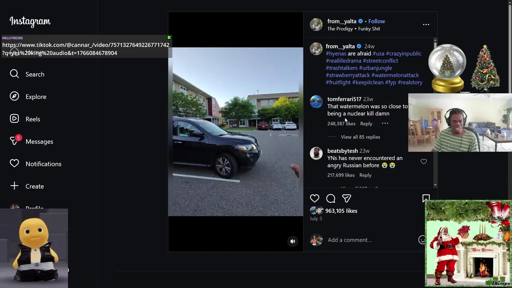Like beatsbytesh's comment with the heart
512x288 pixels.
tap(424, 162)
